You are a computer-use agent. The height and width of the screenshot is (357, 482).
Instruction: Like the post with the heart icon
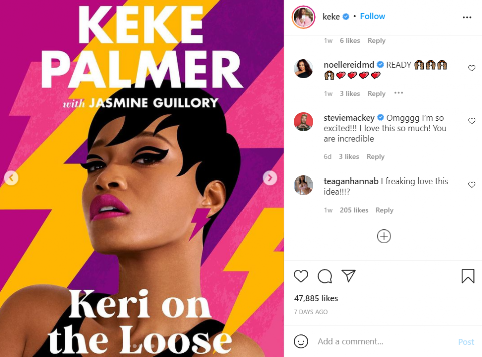pyautogui.click(x=301, y=276)
